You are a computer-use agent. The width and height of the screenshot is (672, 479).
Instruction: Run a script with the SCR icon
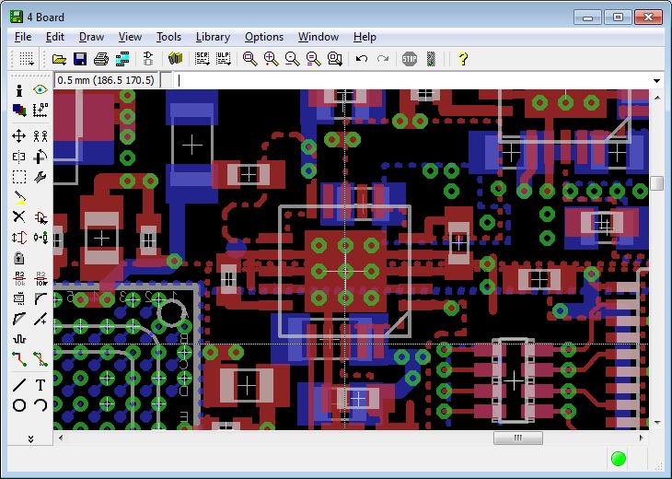tap(202, 58)
